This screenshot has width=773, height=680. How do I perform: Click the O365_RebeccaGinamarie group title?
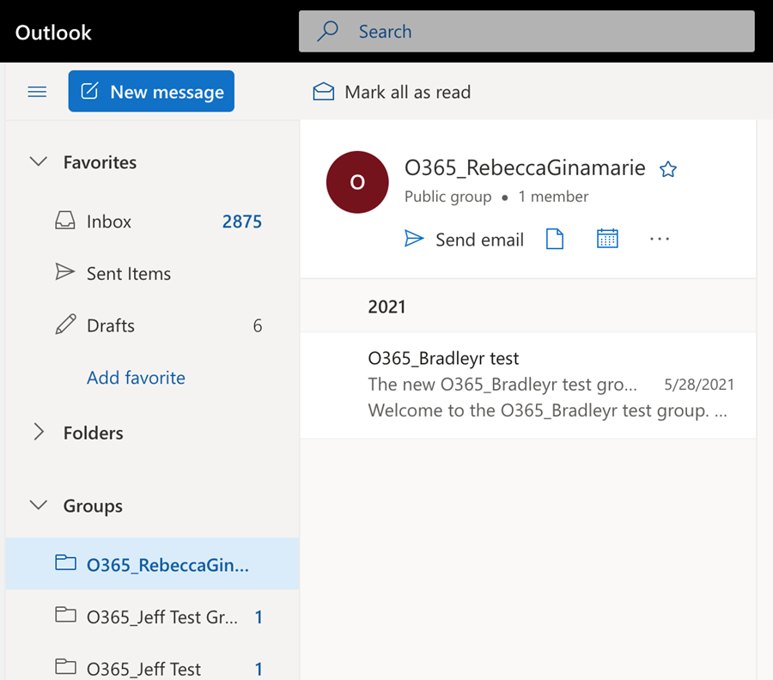click(x=525, y=168)
